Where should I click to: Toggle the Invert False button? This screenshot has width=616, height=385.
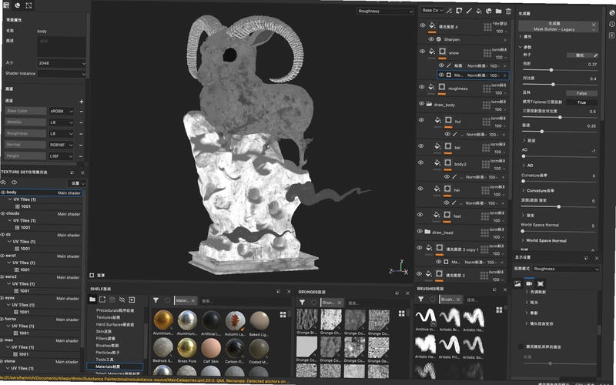point(581,93)
